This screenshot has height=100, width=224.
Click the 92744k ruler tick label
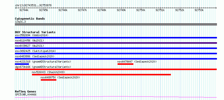(x=24, y=10)
